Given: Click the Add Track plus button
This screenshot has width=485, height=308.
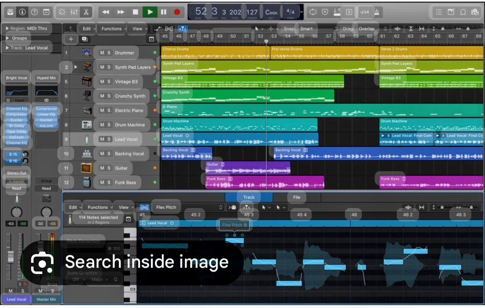Looking at the screenshot, I should click(71, 39).
